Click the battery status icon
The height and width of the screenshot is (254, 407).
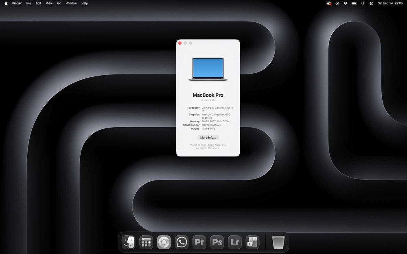354,3
